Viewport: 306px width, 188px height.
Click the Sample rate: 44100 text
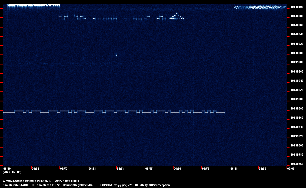[15, 185]
